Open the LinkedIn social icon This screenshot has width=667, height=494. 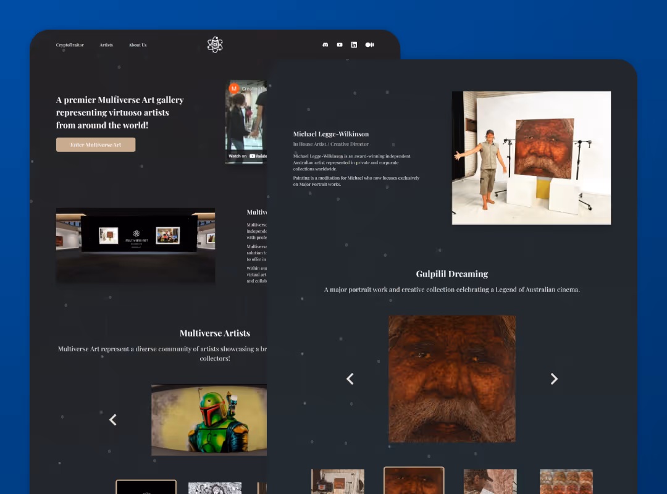(x=354, y=44)
